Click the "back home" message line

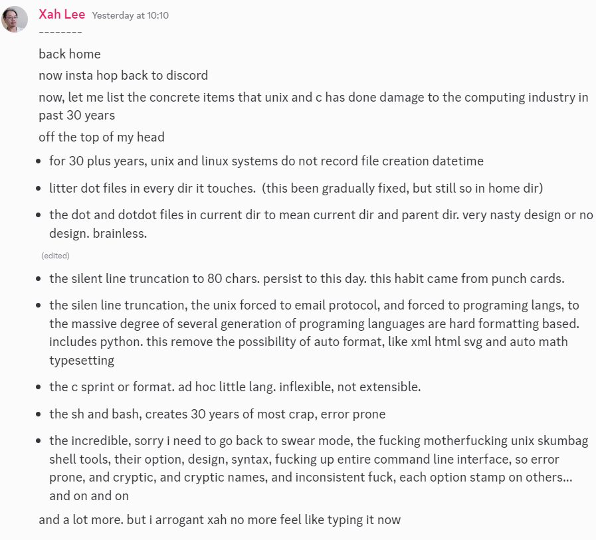pyautogui.click(x=70, y=54)
